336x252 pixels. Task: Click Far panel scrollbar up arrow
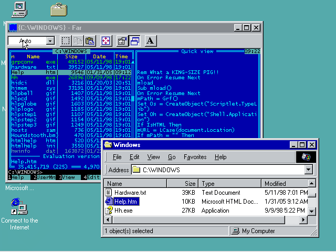click(133, 62)
